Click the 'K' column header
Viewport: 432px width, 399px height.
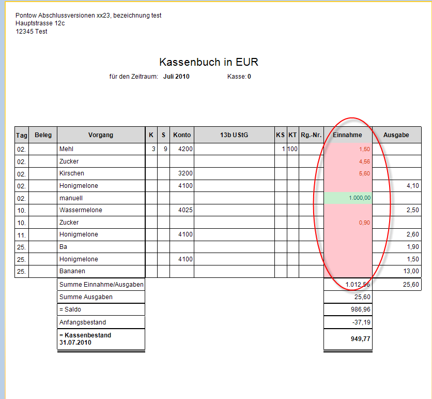[151, 135]
